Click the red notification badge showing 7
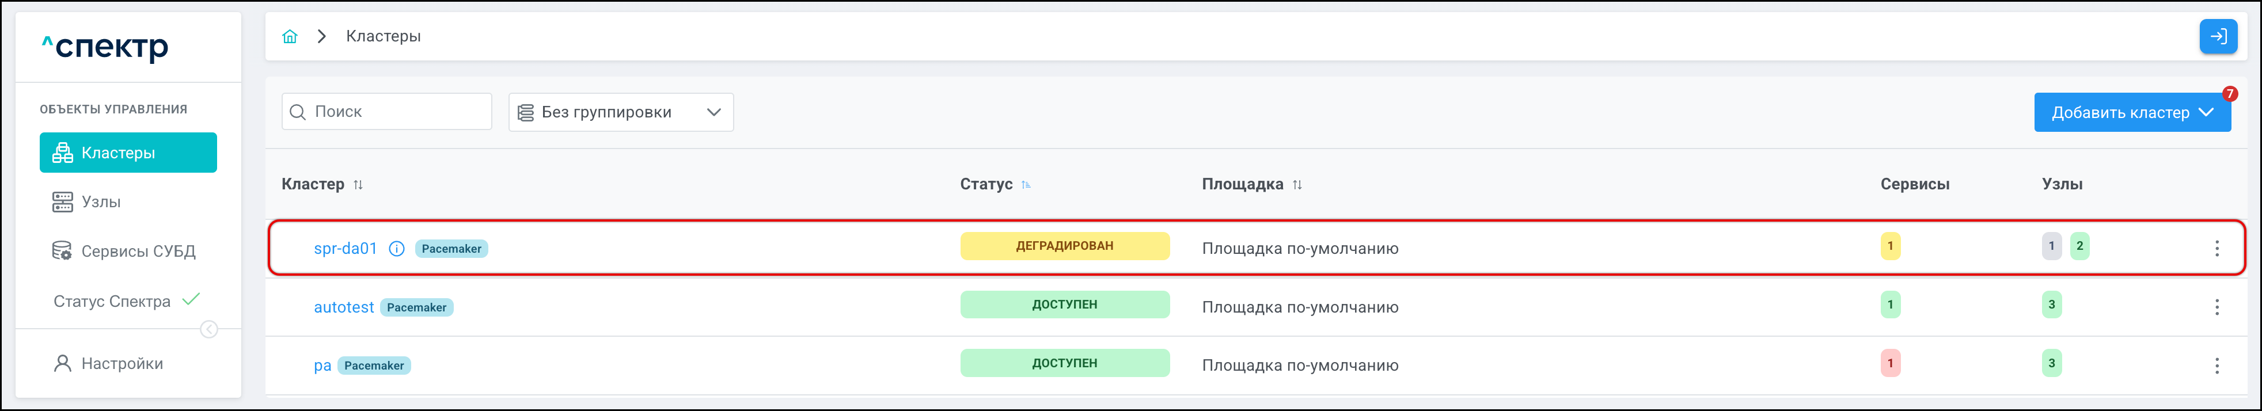 pos(2230,94)
